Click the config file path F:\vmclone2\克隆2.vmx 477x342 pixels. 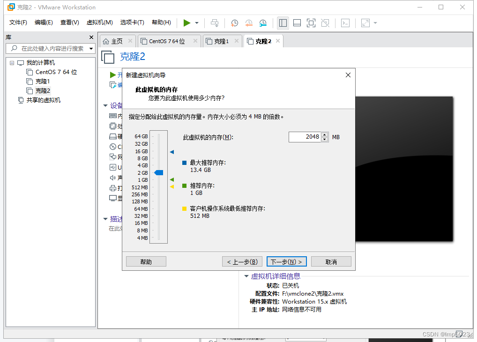(313, 294)
